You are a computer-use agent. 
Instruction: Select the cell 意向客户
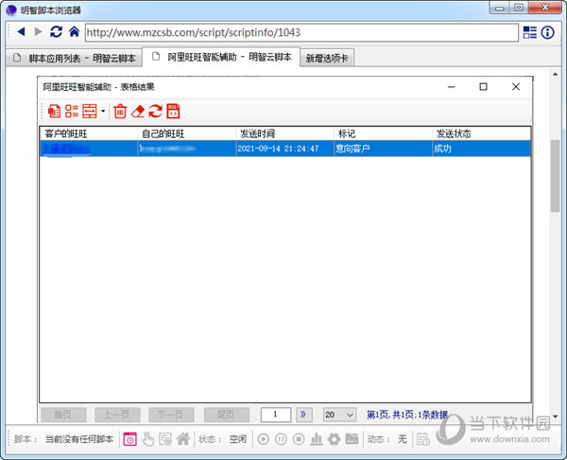(x=383, y=149)
